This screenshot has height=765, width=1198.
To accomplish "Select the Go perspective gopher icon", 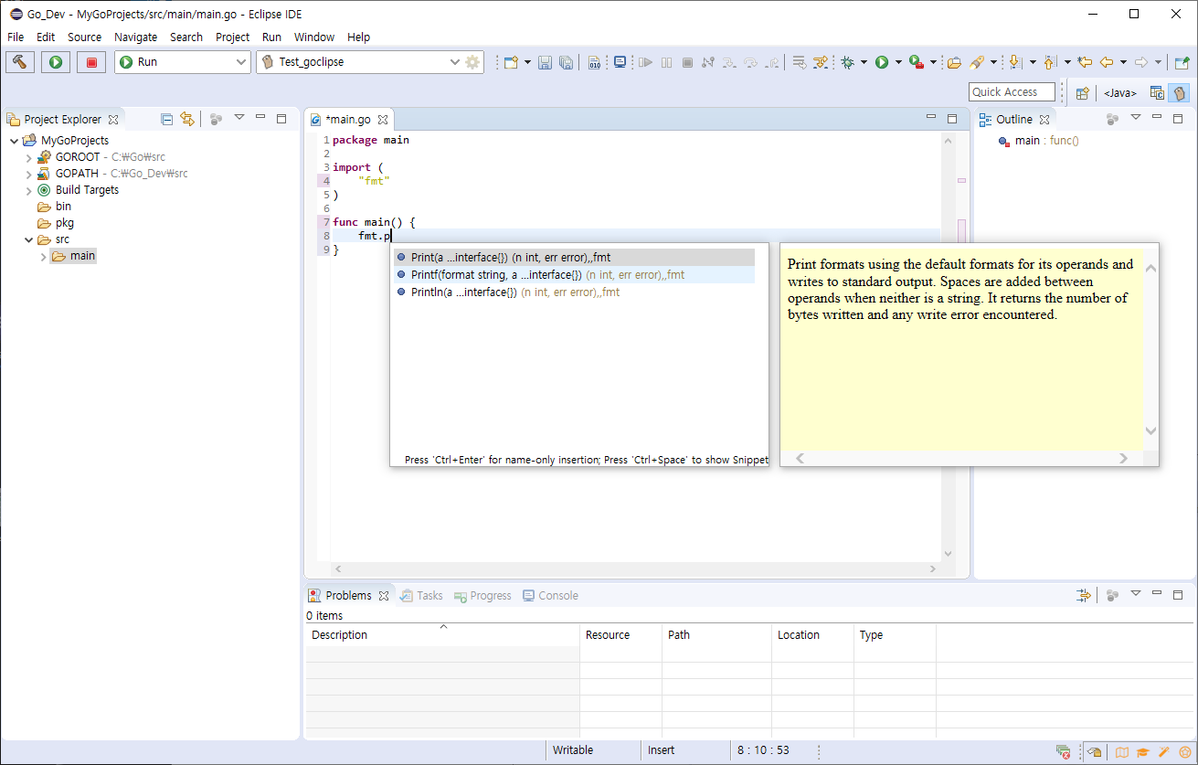I will tap(1179, 92).
